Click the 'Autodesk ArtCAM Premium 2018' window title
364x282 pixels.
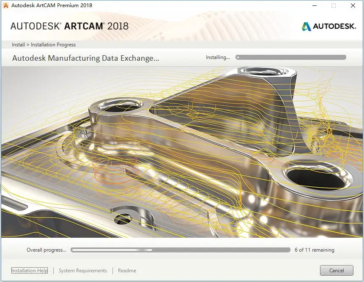click(52, 5)
